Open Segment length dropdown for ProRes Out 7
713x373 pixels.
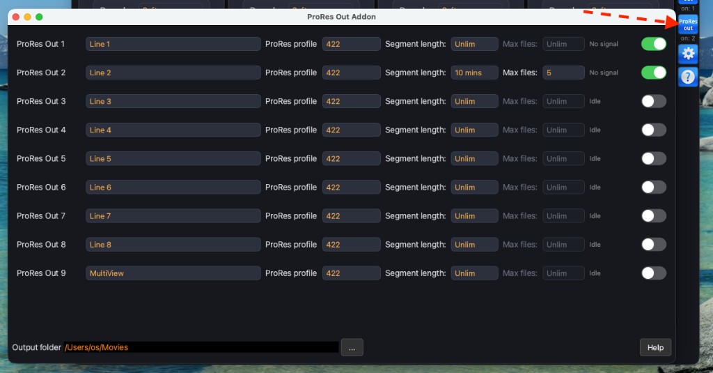coord(474,216)
